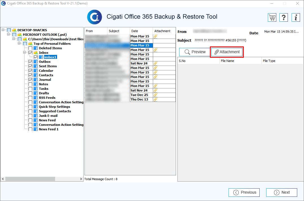Screen dimensions: 304x201
Task: Click the News Feed 1 folder icon
Action: pos(36,129)
